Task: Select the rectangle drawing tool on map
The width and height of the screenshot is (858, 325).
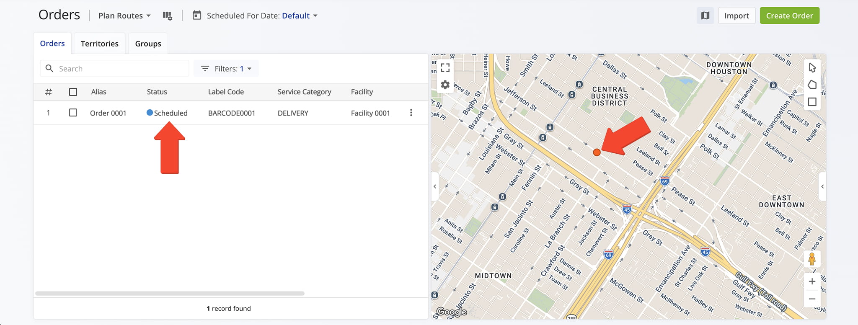Action: coord(812,102)
